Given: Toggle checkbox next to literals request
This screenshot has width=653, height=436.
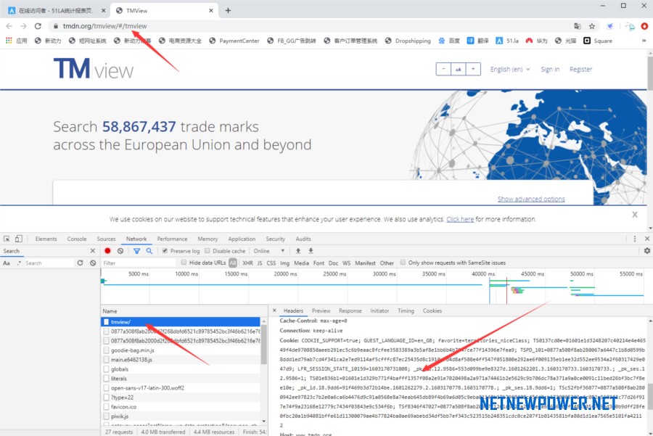Looking at the screenshot, I should tap(106, 379).
